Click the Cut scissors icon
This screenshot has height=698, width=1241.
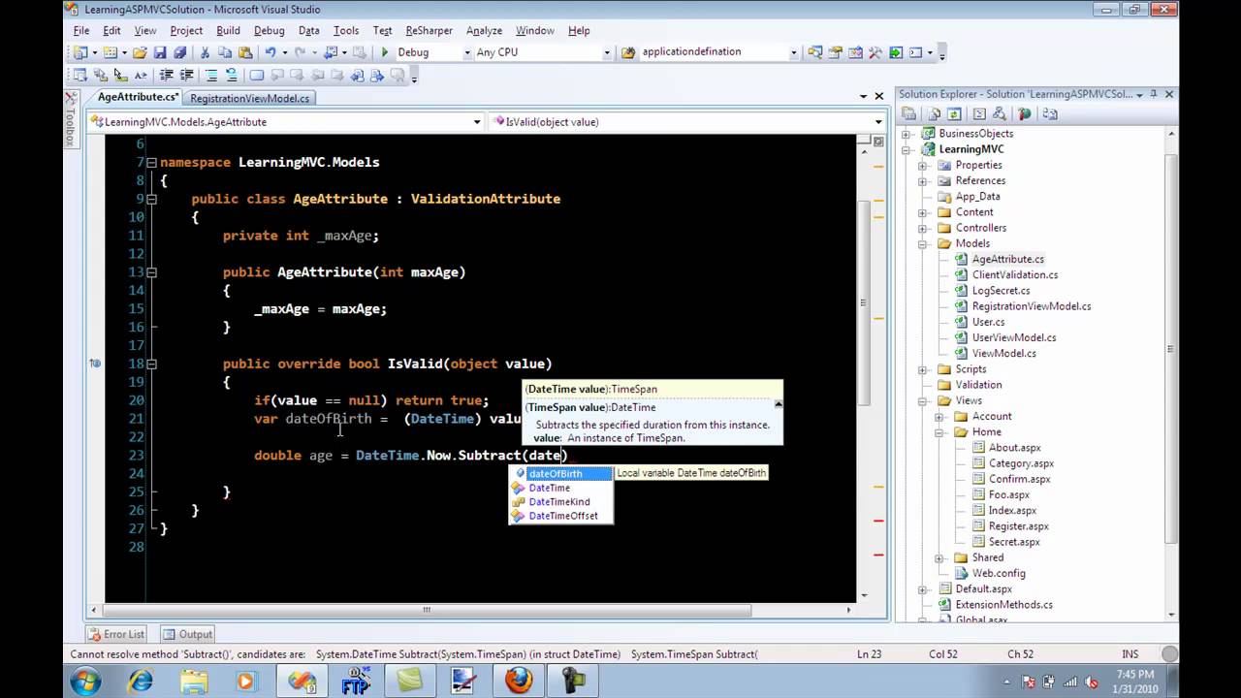click(206, 52)
